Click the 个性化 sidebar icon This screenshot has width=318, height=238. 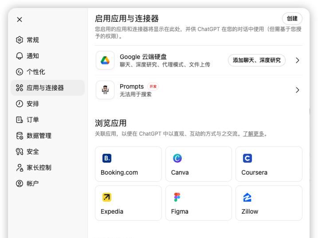click(x=20, y=72)
